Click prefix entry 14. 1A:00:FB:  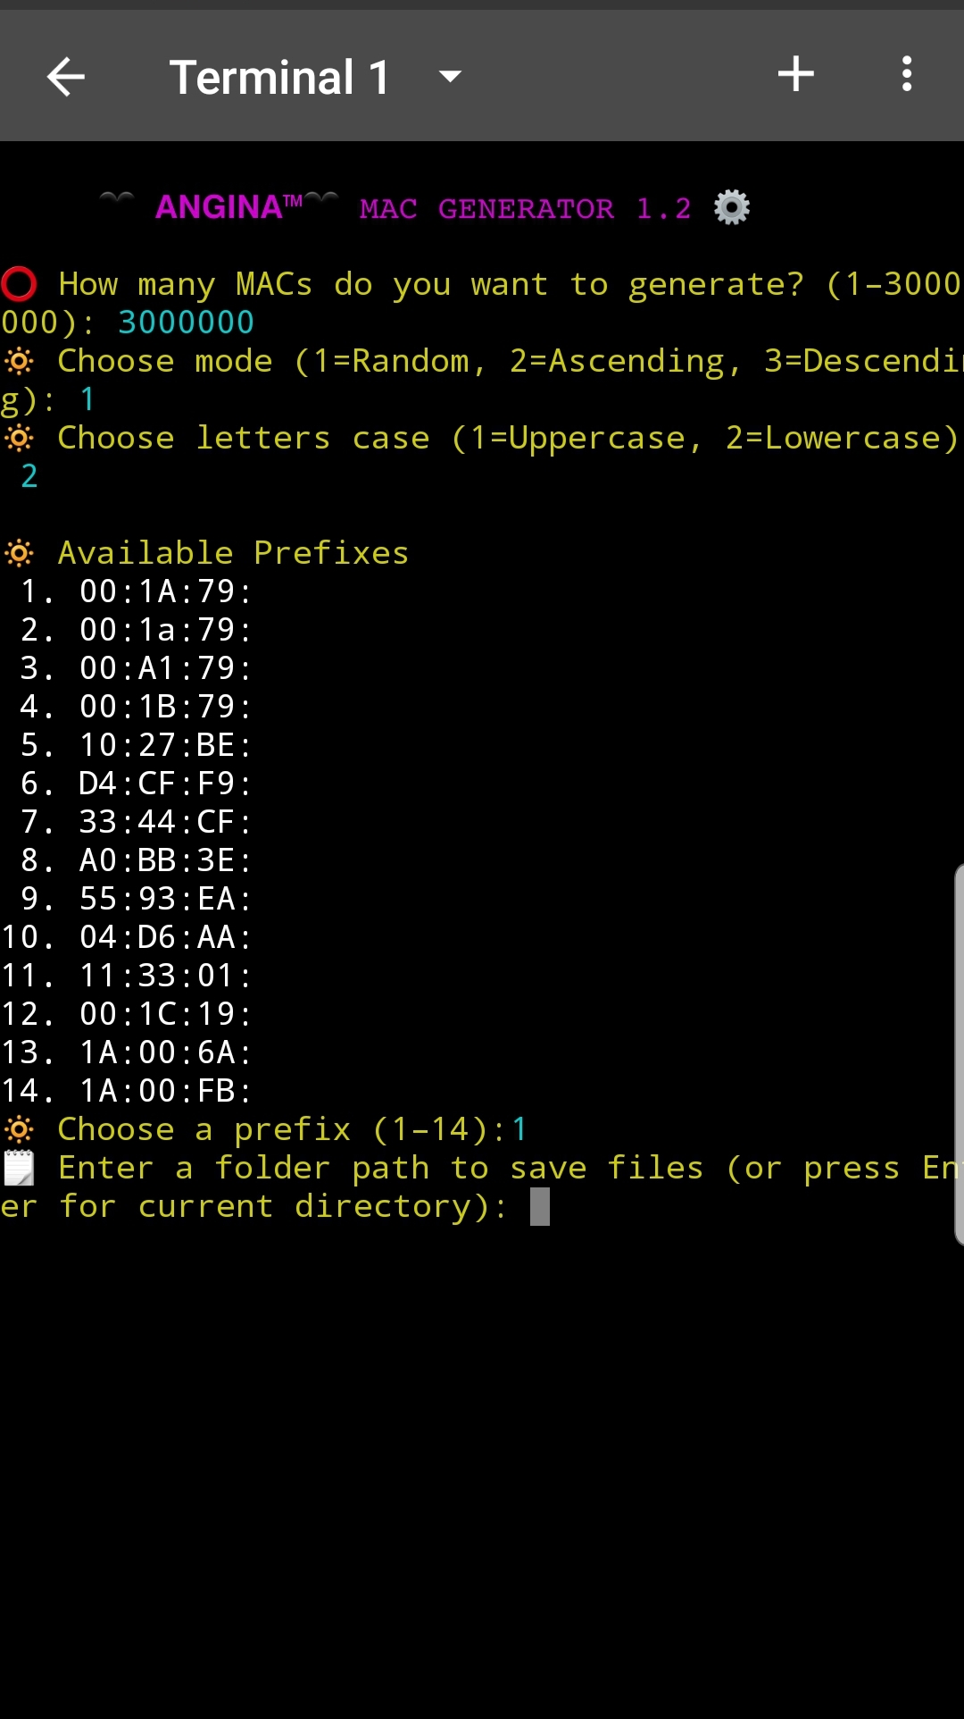point(127,1091)
